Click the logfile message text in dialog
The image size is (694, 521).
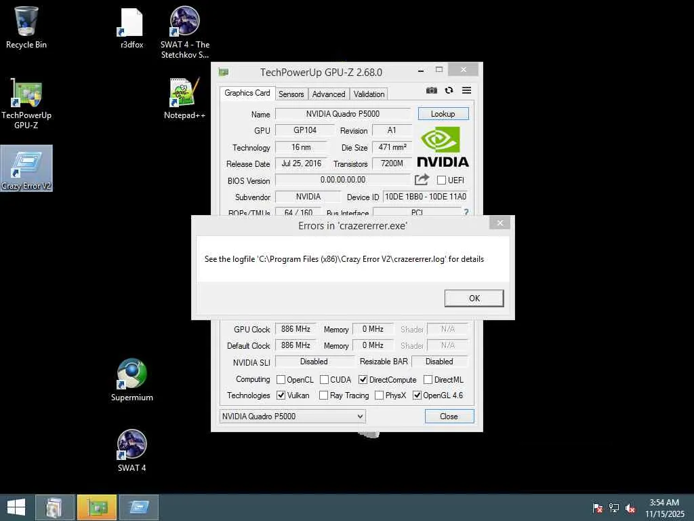pyautogui.click(x=344, y=259)
